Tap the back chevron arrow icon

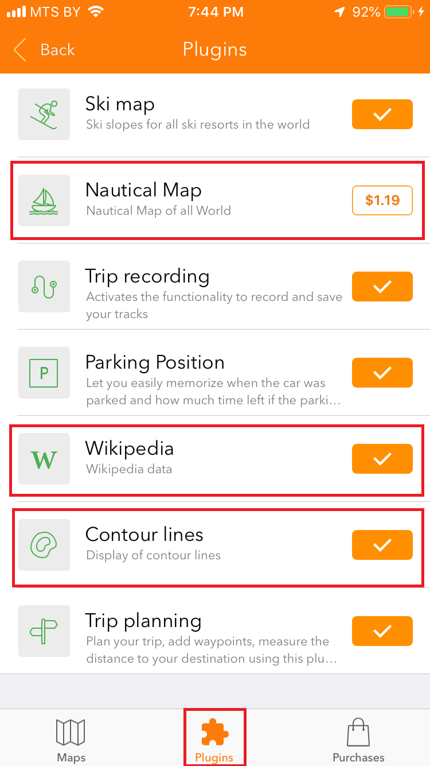pyautogui.click(x=20, y=50)
